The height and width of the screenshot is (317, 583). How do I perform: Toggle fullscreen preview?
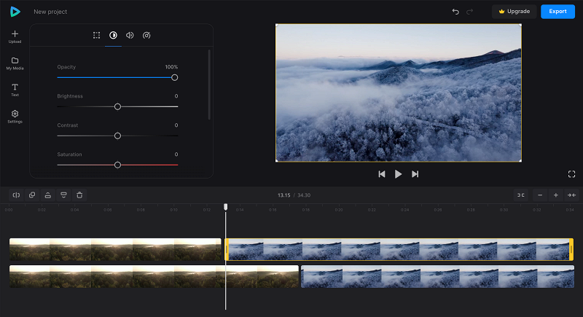pyautogui.click(x=572, y=174)
